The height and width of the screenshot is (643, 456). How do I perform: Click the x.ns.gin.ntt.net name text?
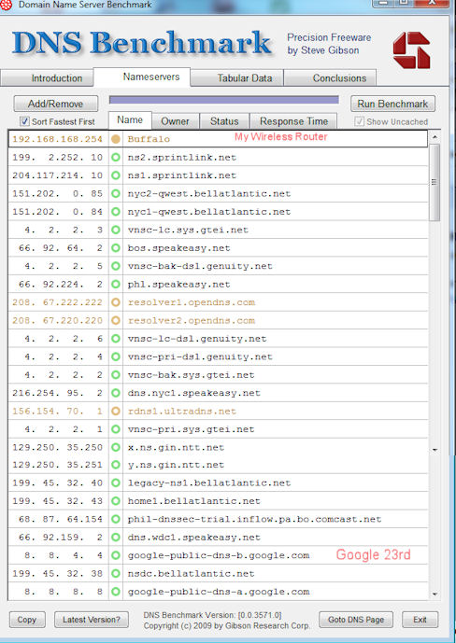coord(176,447)
